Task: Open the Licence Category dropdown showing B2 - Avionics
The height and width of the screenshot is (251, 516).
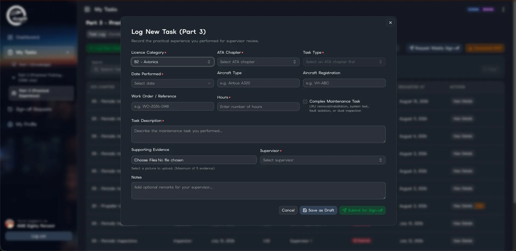Action: pos(173,62)
